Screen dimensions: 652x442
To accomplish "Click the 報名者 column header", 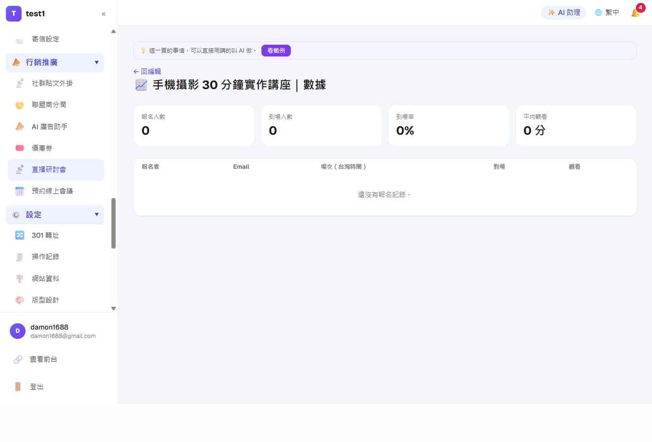I will click(x=150, y=167).
